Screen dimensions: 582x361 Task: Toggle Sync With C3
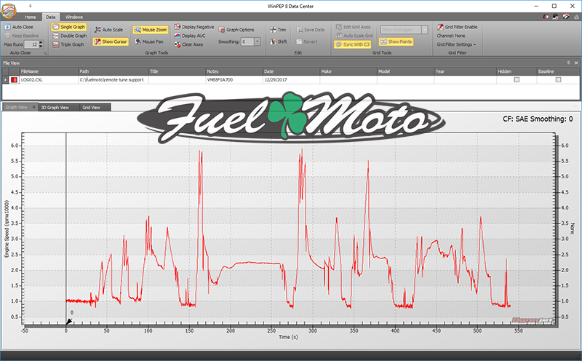(x=352, y=44)
